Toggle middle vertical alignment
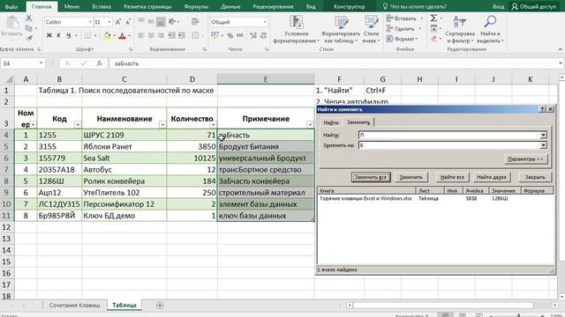Image resolution: width=565 pixels, height=317 pixels. [x=151, y=21]
